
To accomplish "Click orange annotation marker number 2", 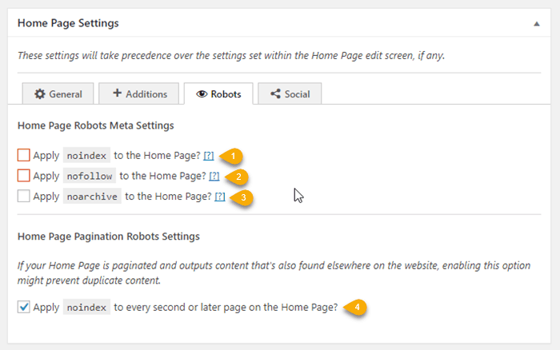I will (236, 176).
